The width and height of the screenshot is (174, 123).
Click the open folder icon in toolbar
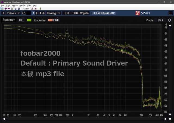click(16, 9)
